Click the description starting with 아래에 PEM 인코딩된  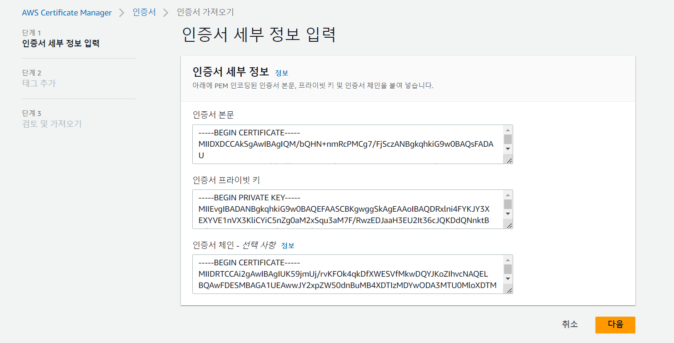[313, 85]
